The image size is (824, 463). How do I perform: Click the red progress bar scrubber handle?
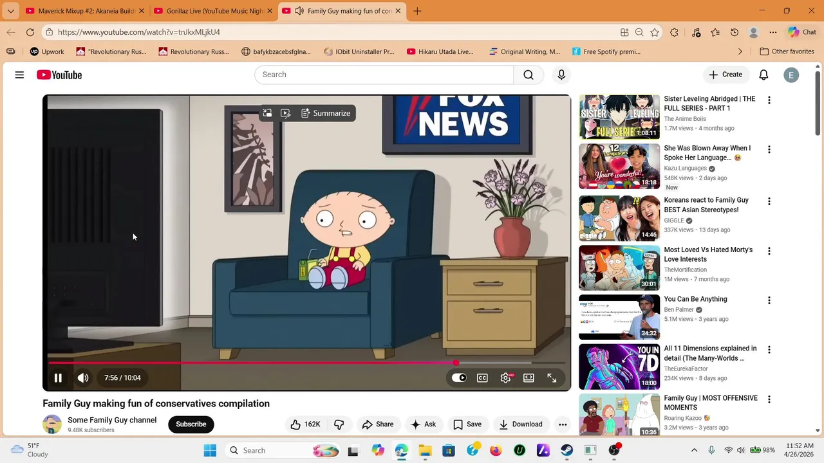[x=456, y=363]
